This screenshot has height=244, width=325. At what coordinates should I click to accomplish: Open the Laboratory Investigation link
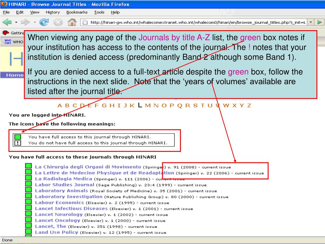[x=69, y=197]
